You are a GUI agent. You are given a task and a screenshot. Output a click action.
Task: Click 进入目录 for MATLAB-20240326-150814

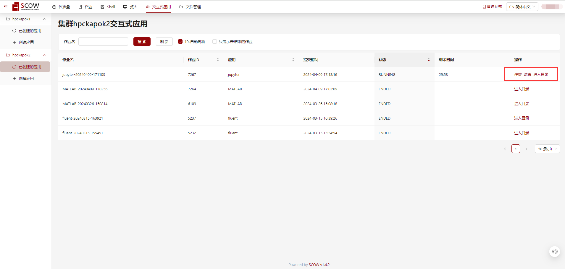click(x=522, y=104)
